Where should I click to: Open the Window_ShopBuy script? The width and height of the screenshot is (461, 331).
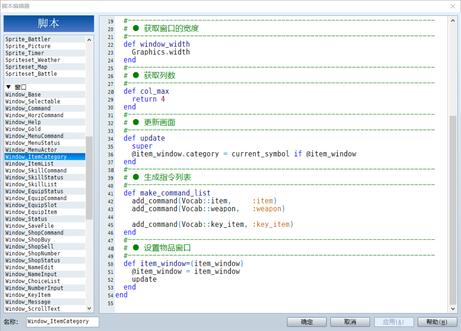pos(45,240)
